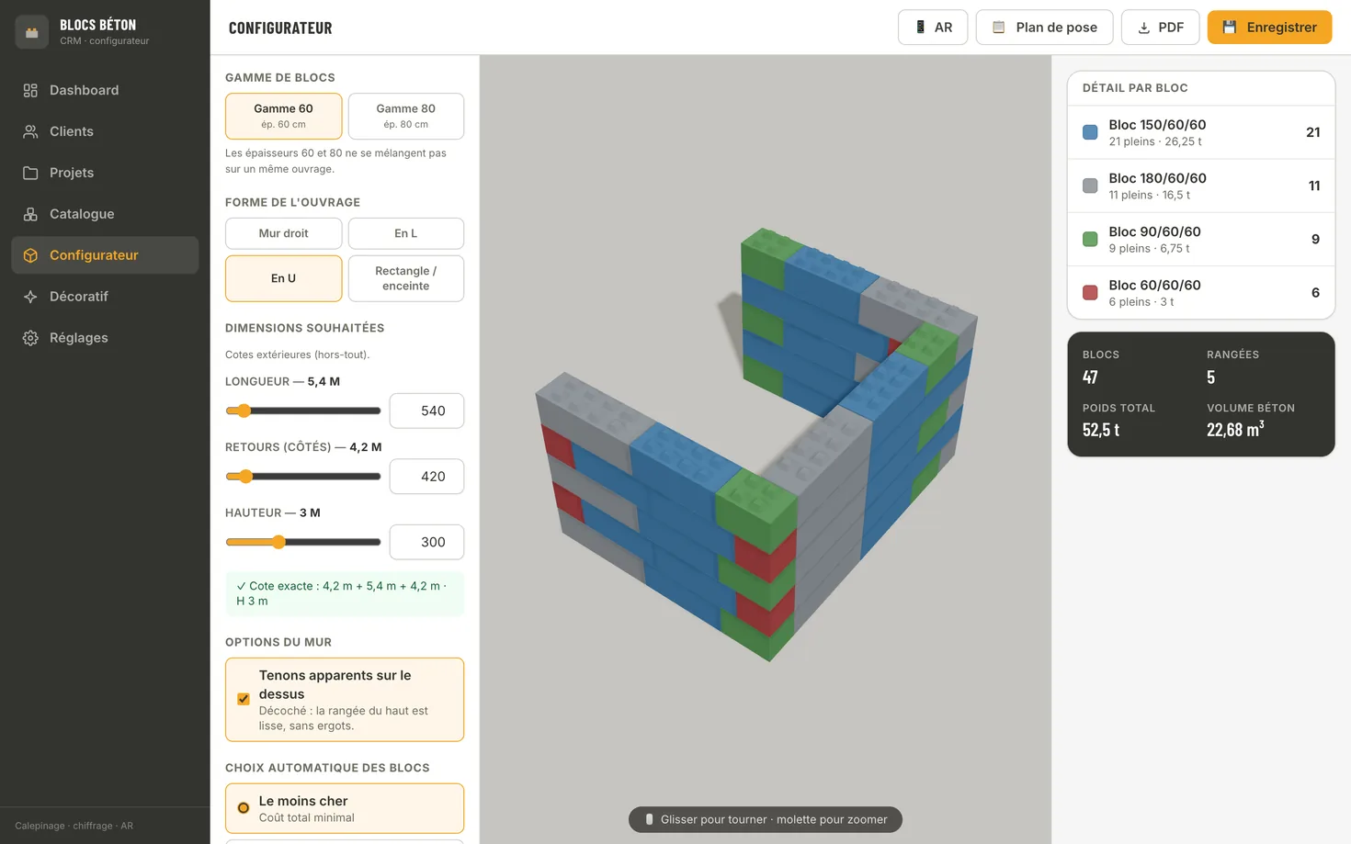Click the red swatch of Bloc 60/60/60
The image size is (1351, 844).
(1090, 292)
